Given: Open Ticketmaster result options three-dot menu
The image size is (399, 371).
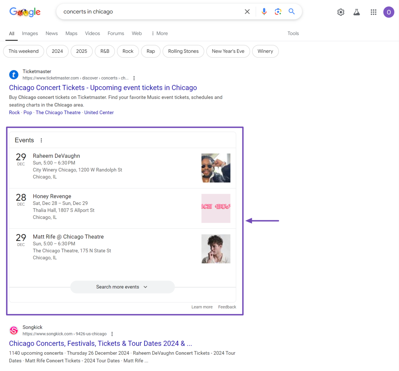Looking at the screenshot, I should 134,78.
